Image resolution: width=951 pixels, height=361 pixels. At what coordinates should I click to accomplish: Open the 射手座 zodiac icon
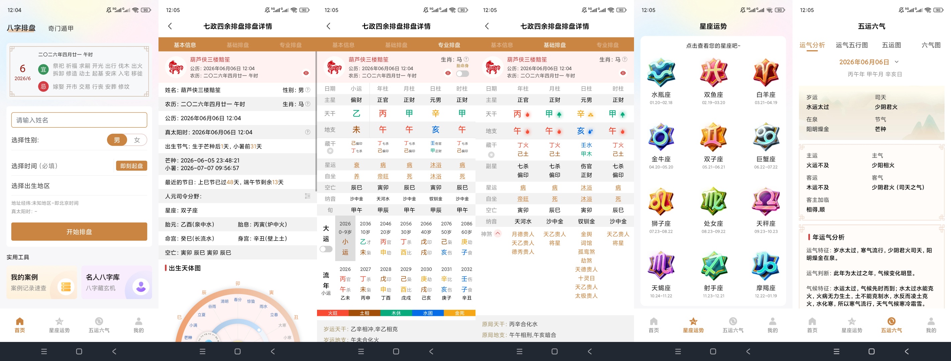click(713, 266)
